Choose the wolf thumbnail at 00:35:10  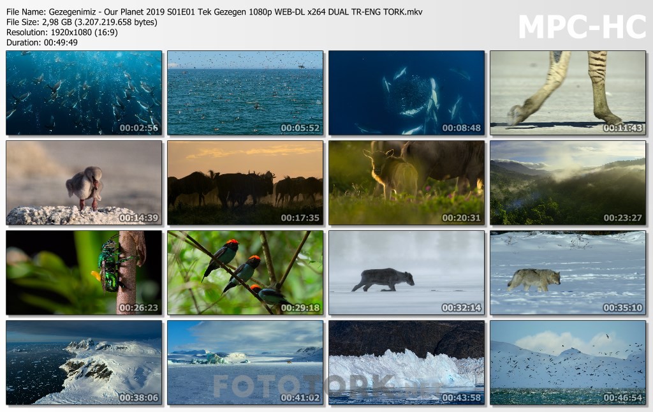pos(568,272)
